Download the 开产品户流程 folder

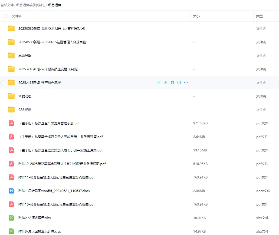point(166,82)
